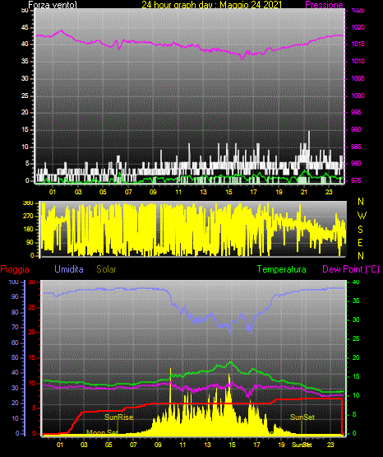Viewport: 383px width, 457px height.
Task: Click the '1000' pressure axis value
Action: [x=358, y=96]
